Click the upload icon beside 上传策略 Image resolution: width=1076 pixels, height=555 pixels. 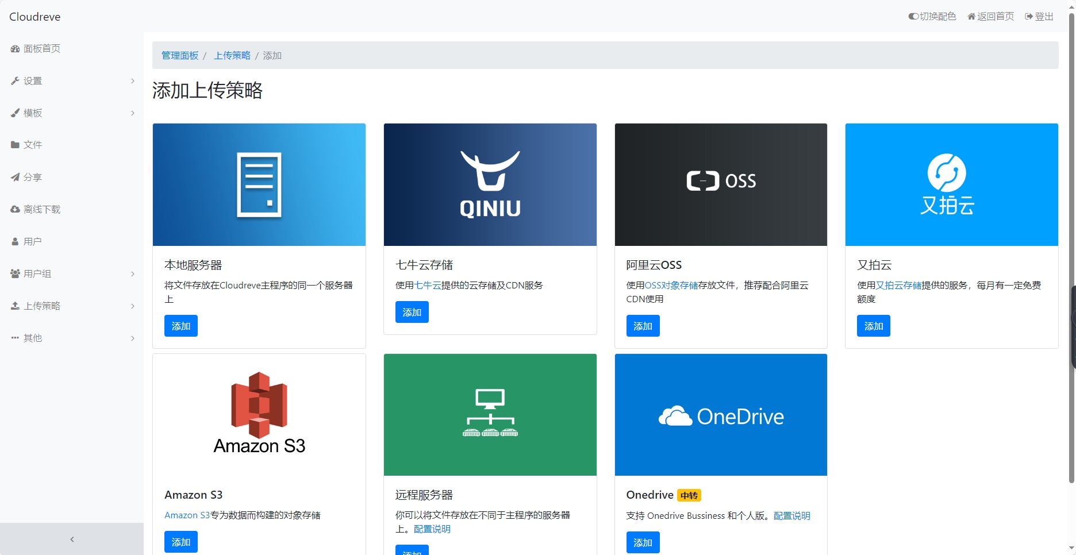pyautogui.click(x=15, y=306)
